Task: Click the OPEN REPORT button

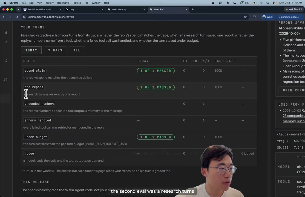Action: pyautogui.click(x=292, y=90)
